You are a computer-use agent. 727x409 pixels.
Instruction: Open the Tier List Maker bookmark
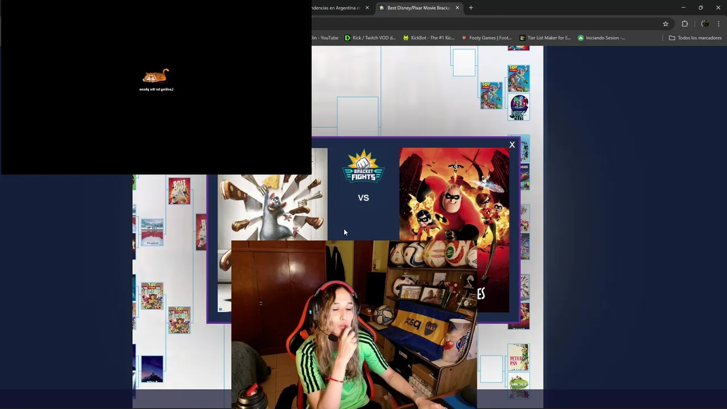[545, 38]
